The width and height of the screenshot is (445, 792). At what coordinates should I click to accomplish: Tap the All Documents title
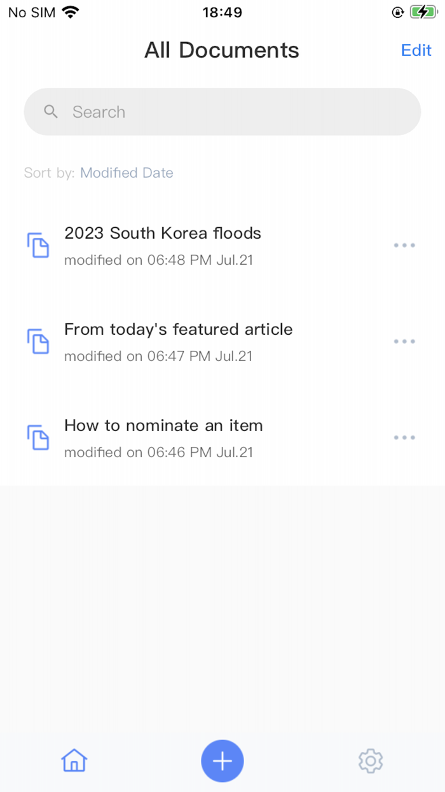[222, 50]
